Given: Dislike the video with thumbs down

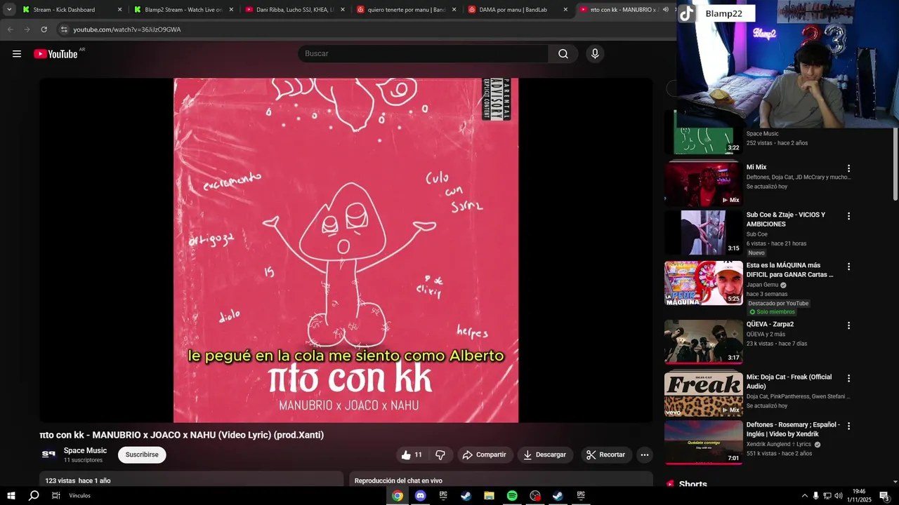Looking at the screenshot, I should (x=440, y=454).
